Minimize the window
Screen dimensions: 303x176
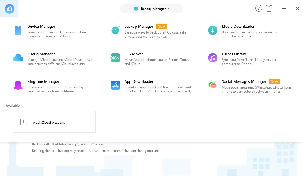(x=284, y=9)
